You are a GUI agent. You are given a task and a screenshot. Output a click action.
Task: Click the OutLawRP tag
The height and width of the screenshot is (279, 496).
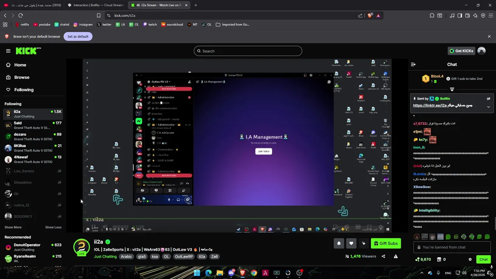(x=184, y=257)
